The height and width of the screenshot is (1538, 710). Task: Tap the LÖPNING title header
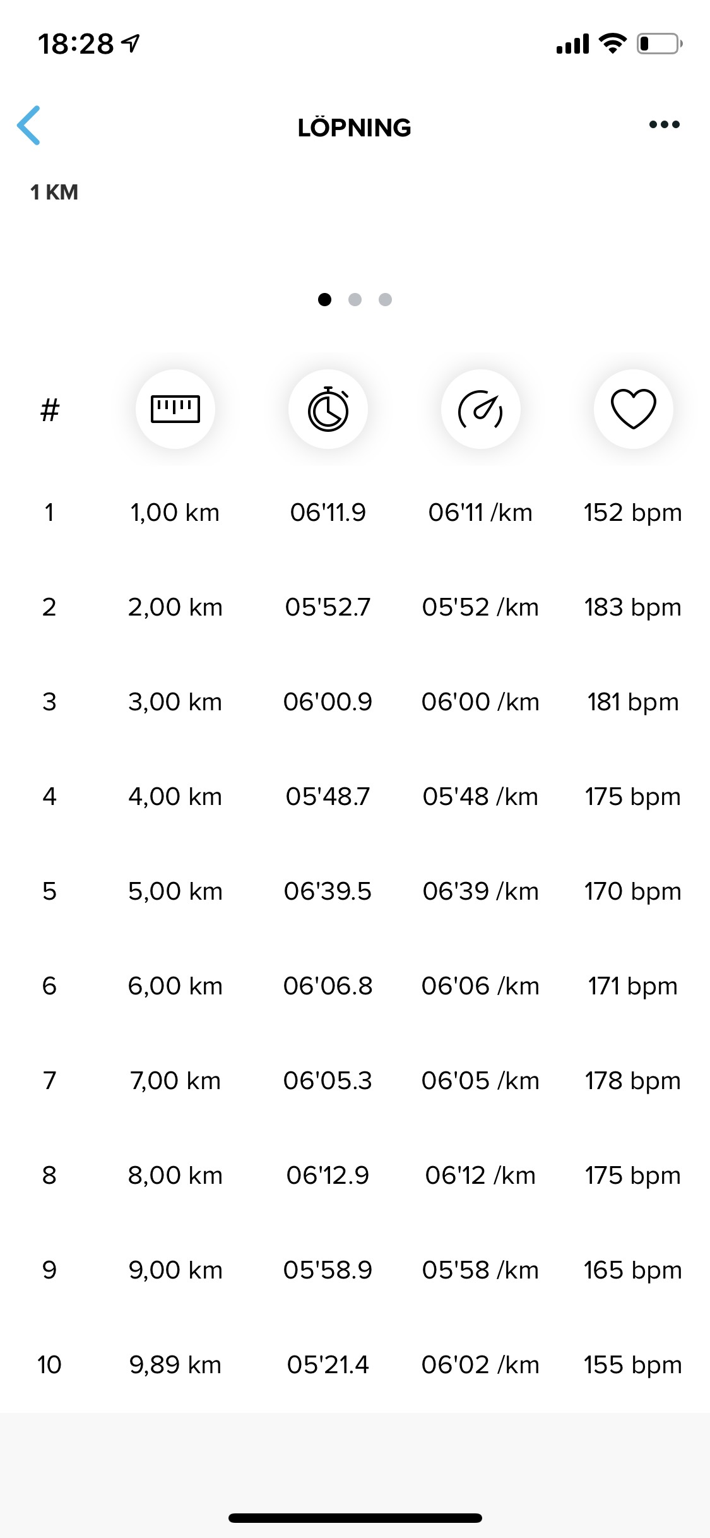pos(354,128)
